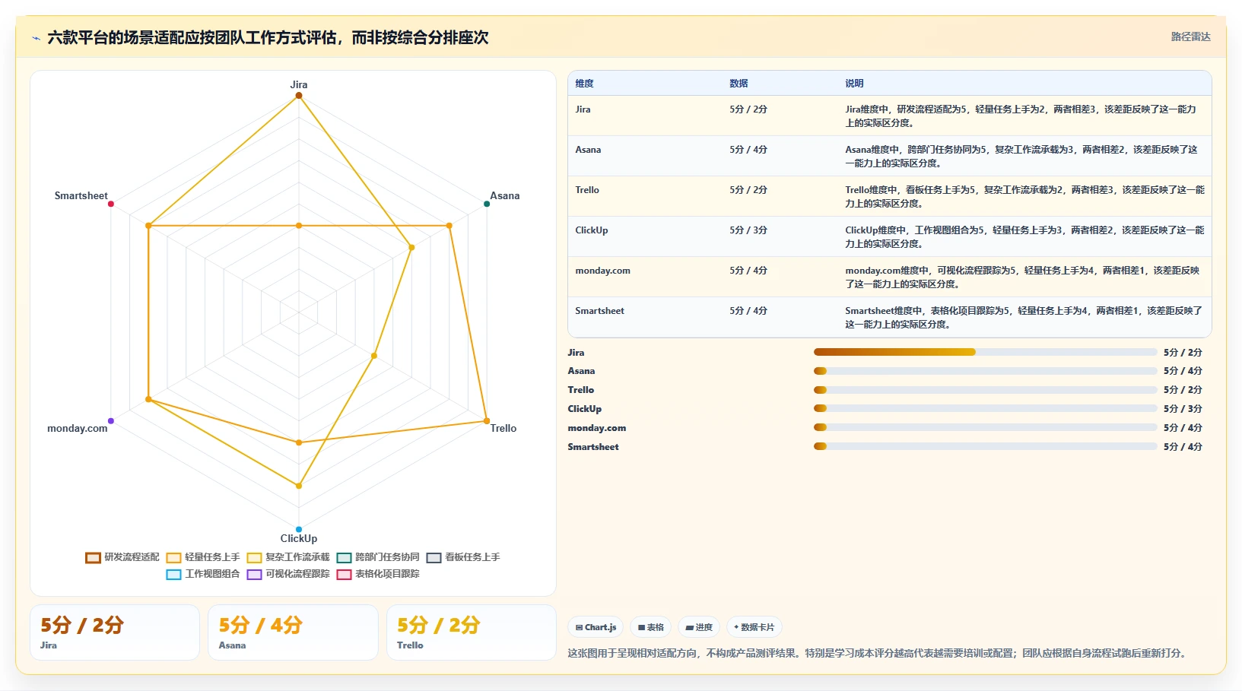Click the footnote starting 这张图用于呈现相对适配方向

coord(878,654)
